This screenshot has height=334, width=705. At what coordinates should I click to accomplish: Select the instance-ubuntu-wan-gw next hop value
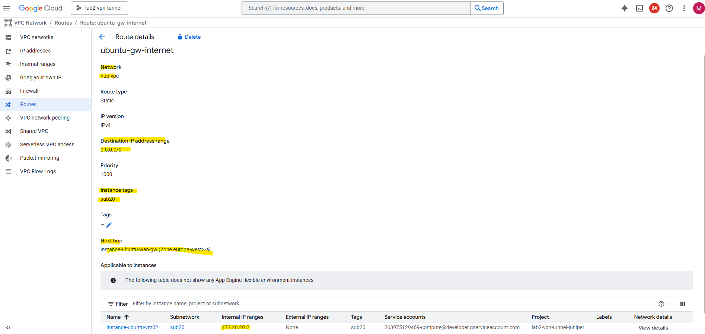click(x=156, y=249)
